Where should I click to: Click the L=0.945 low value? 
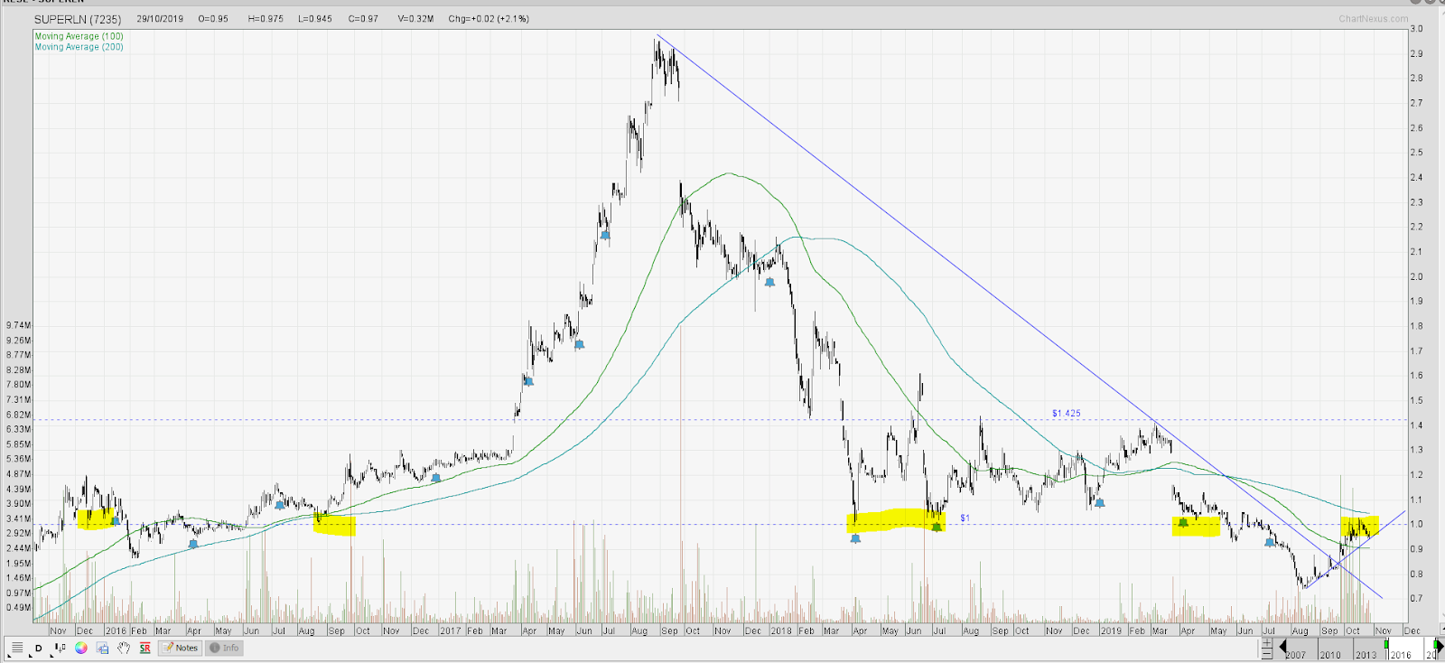[x=315, y=19]
